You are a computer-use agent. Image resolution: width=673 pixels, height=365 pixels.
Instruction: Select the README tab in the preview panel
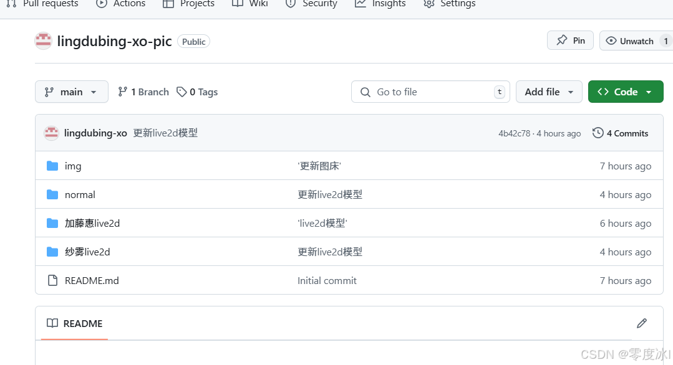click(74, 323)
